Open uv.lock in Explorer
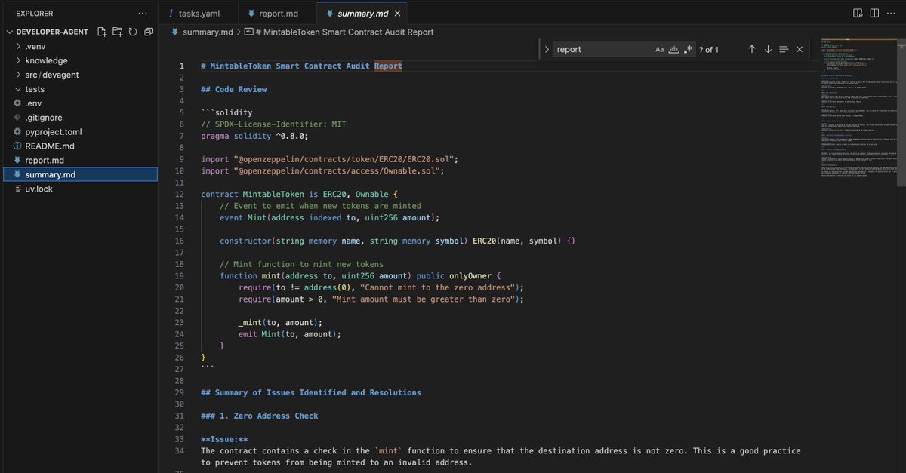The image size is (906, 473). click(x=79, y=189)
